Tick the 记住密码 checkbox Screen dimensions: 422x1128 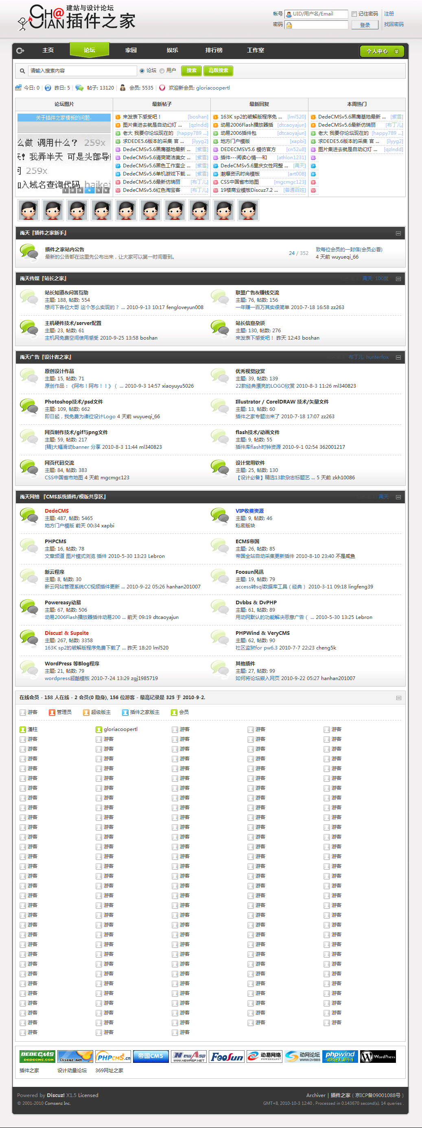(354, 14)
